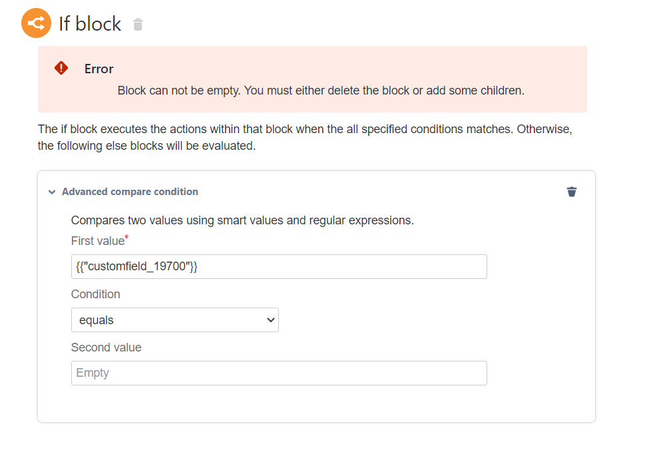Click inside the empty Second value field

click(x=278, y=373)
